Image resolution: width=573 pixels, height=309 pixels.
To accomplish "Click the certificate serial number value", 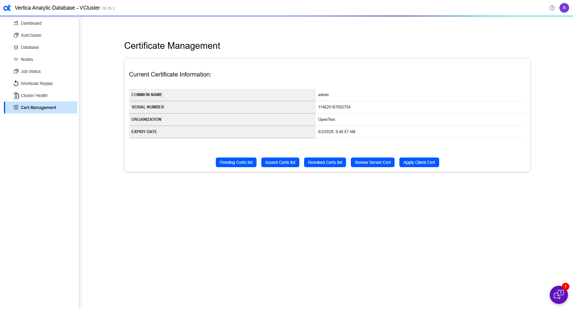I will pos(334,107).
